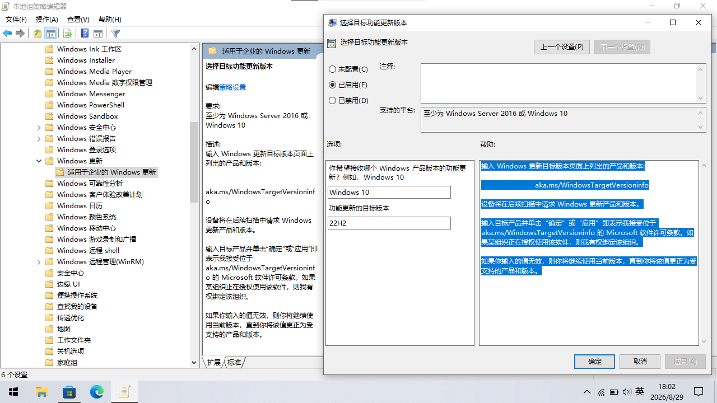
Task: Expand the Windows 远程管理(WinRM) node
Action: [x=39, y=261]
